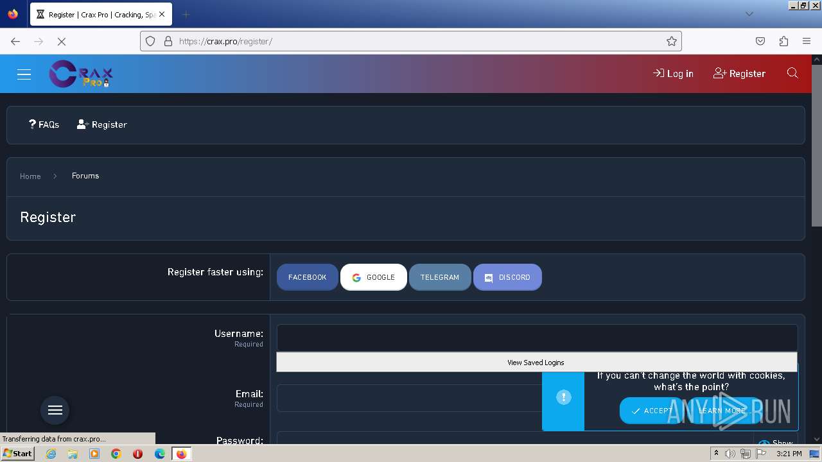Open Opera from taskbar
This screenshot has width=822, height=462.
click(x=137, y=454)
